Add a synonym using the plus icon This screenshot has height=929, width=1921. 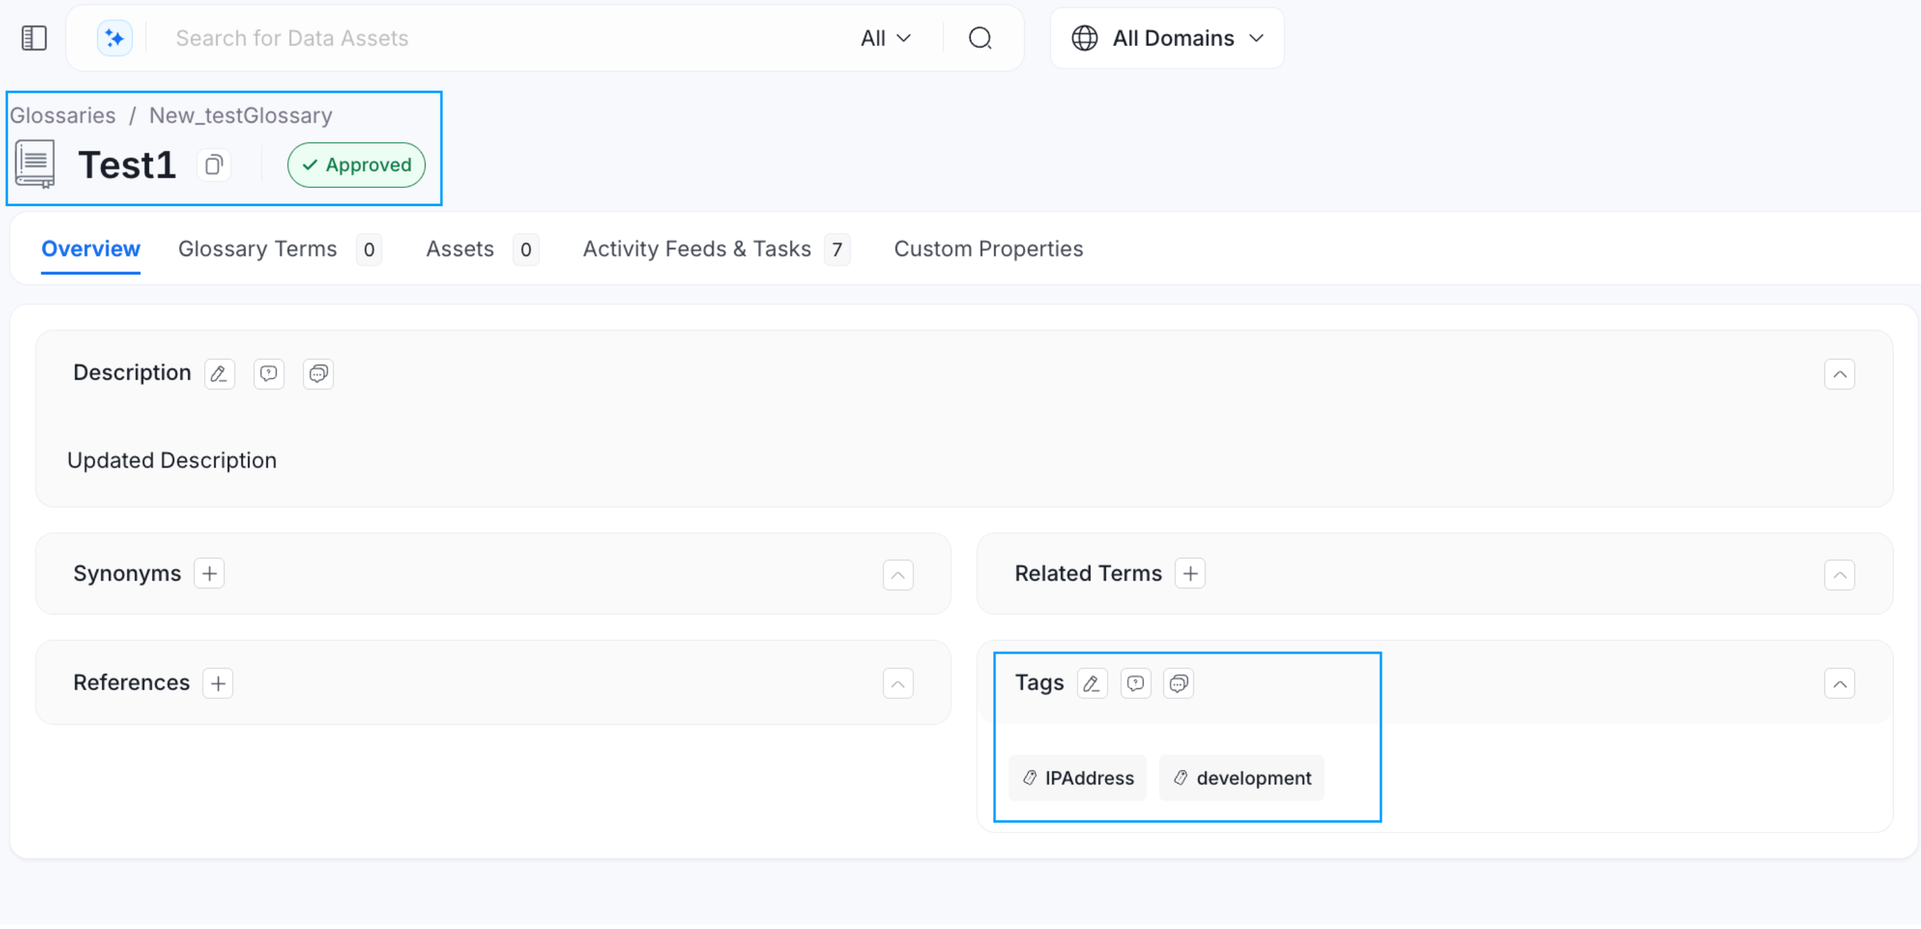click(x=209, y=573)
